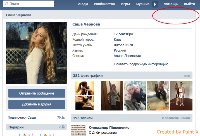Open school link Школа №78
The height and width of the screenshot is (136, 200).
[x=123, y=45]
